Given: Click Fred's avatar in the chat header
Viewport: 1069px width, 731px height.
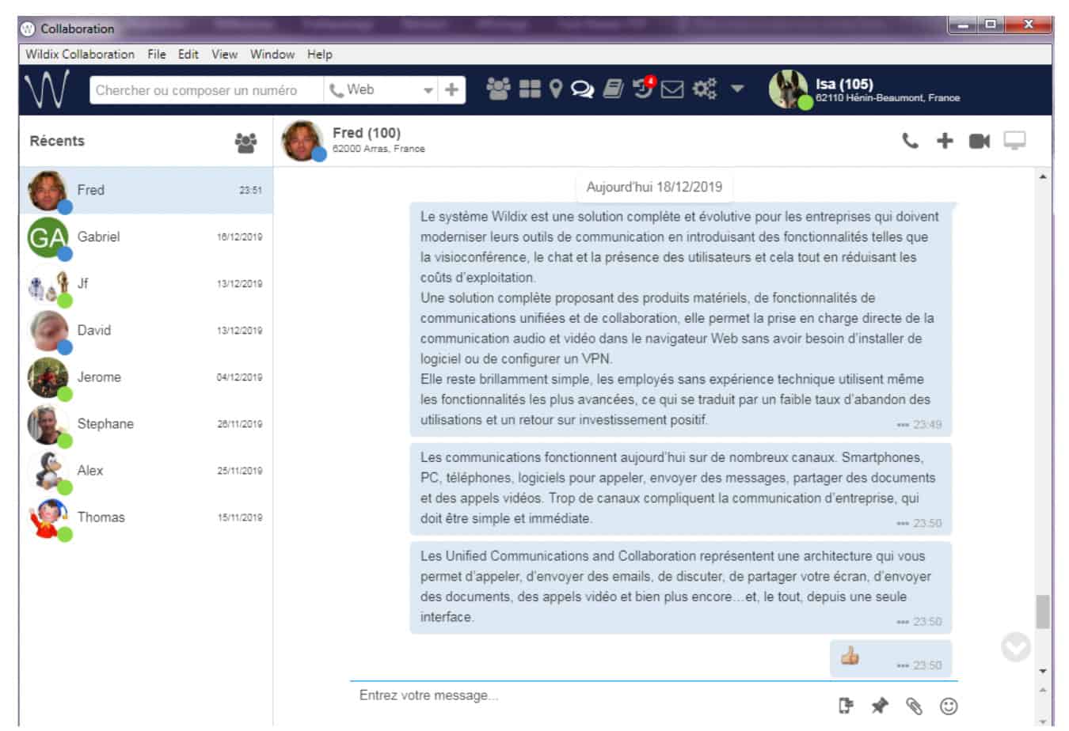Looking at the screenshot, I should point(302,141).
